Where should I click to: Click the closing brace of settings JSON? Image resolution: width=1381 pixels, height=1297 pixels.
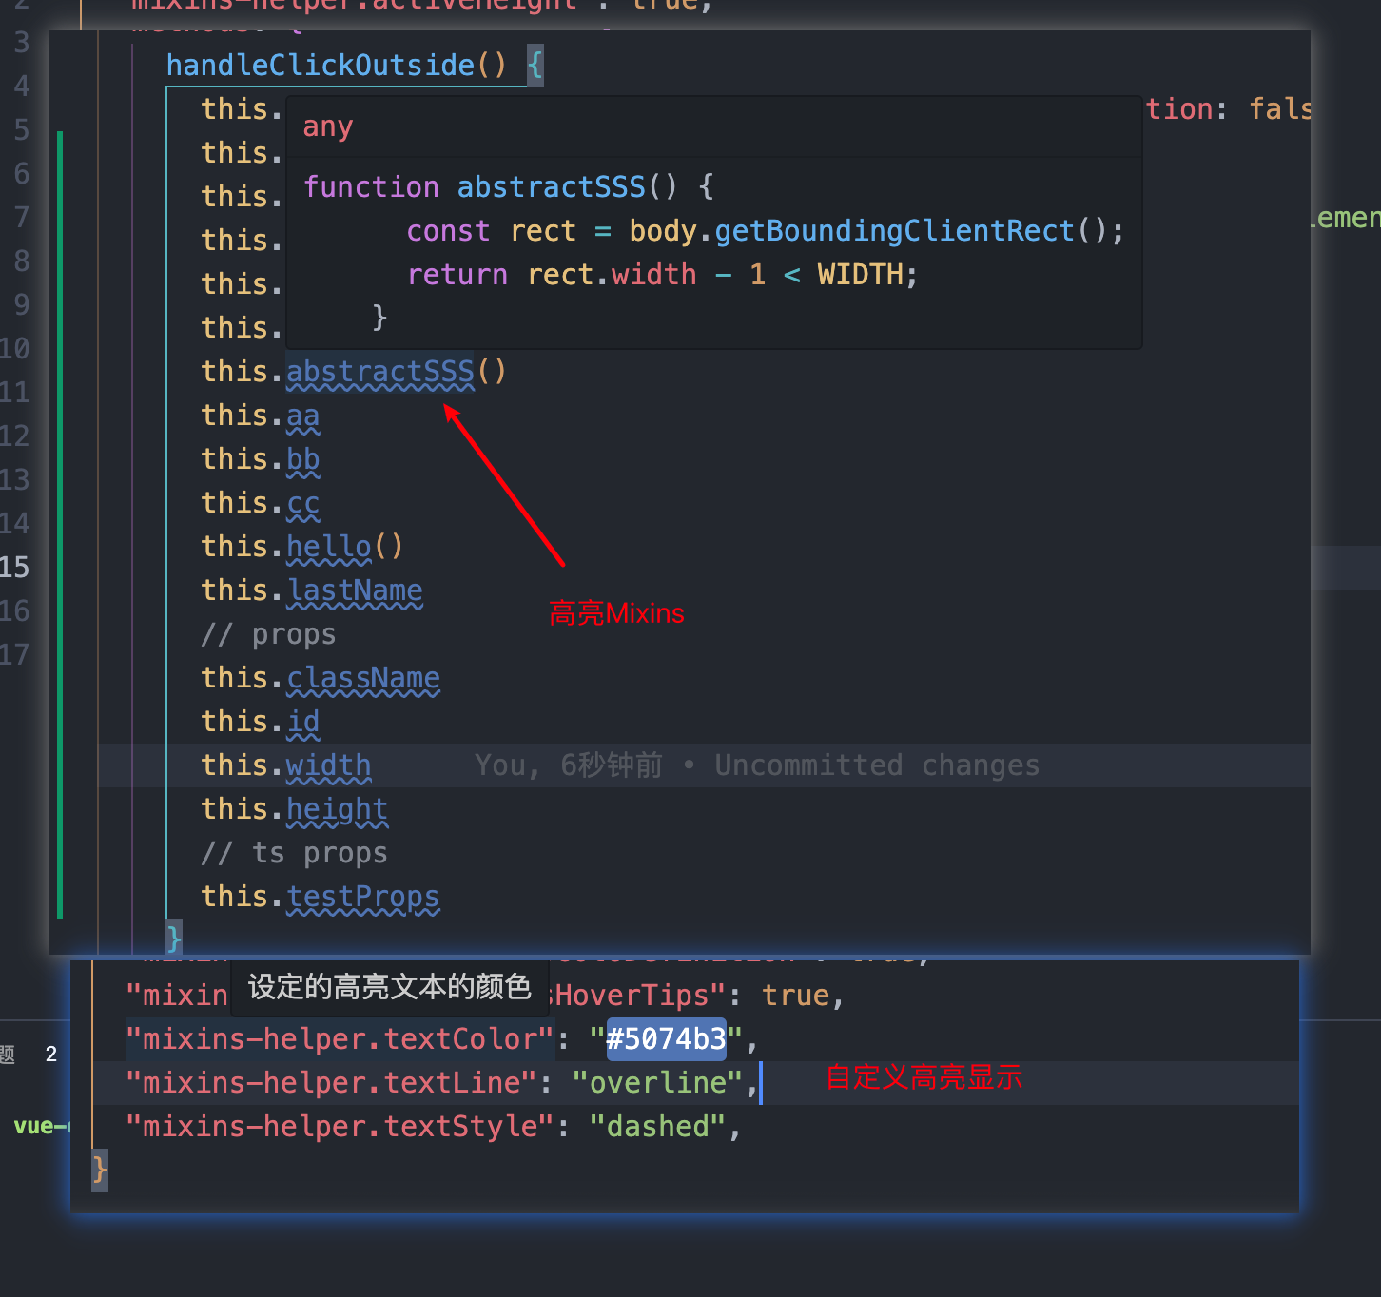pos(99,1170)
